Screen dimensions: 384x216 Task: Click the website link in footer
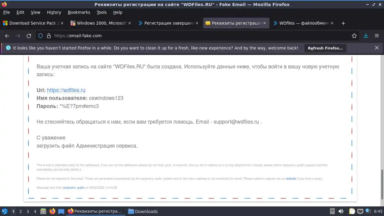click(x=291, y=179)
